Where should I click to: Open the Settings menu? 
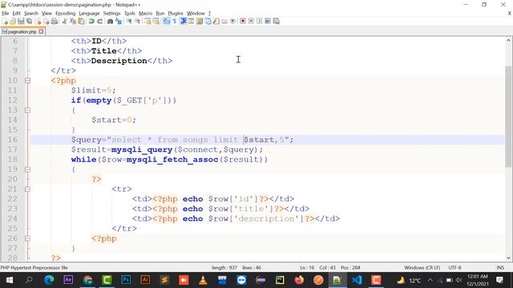(x=111, y=14)
